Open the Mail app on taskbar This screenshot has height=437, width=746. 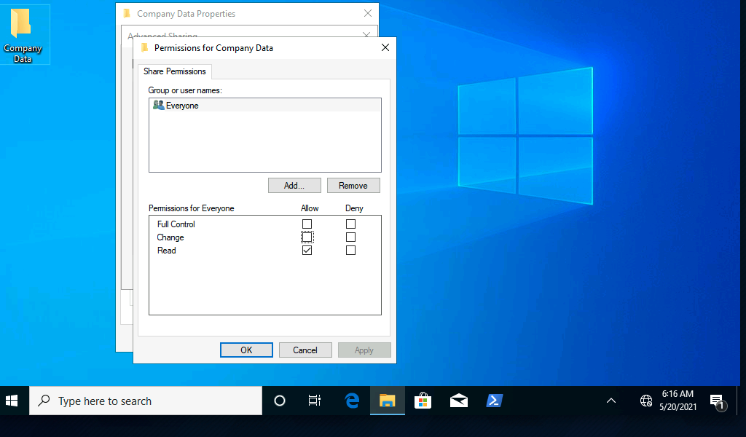tap(459, 401)
